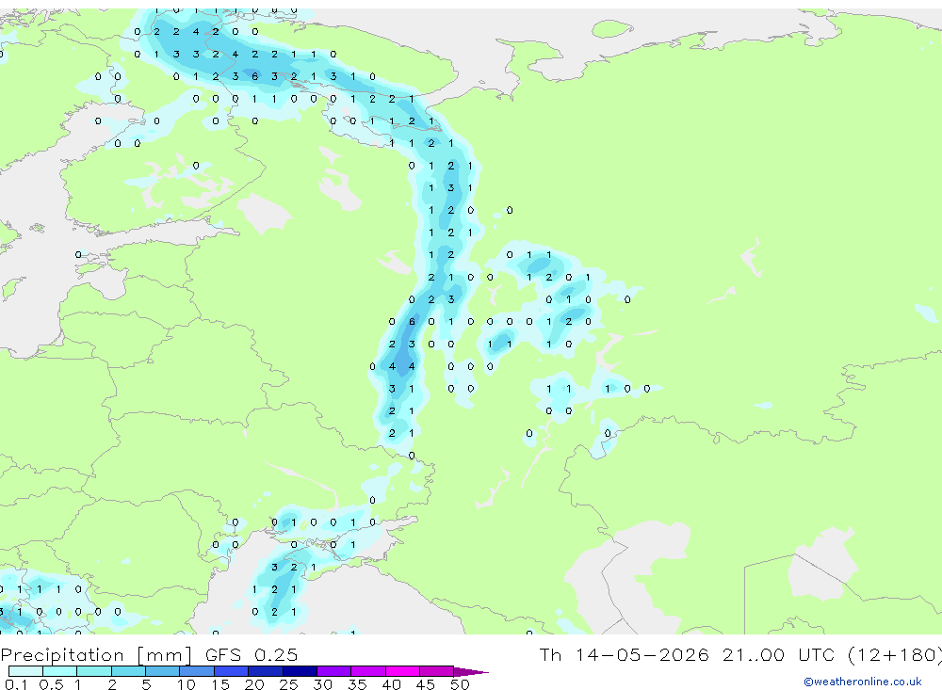Click the 25 to 30 mm navy swatch
The image size is (942, 690).
(300, 671)
